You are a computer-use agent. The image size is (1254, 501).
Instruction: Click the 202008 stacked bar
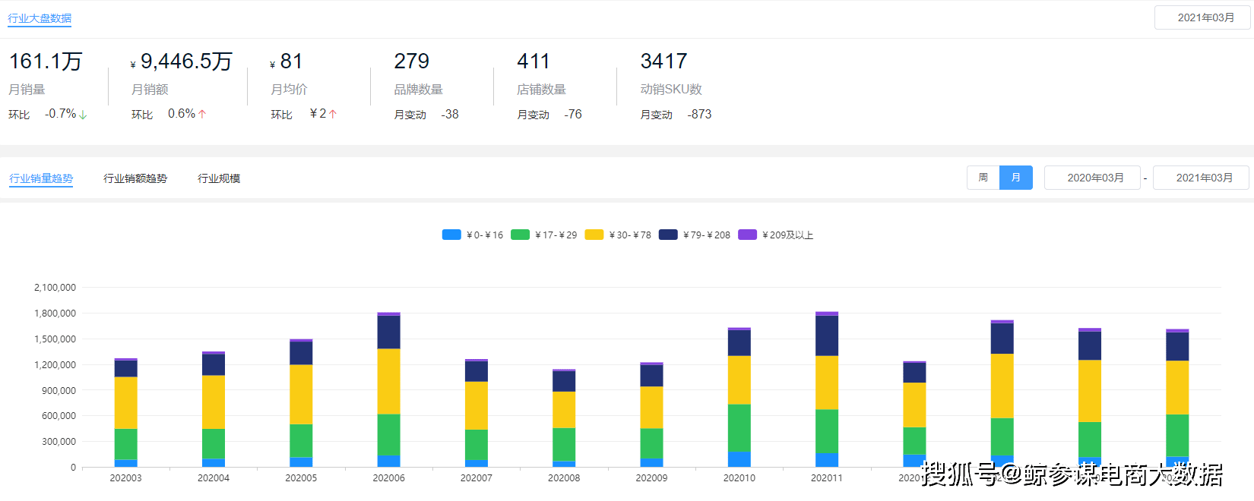564,418
